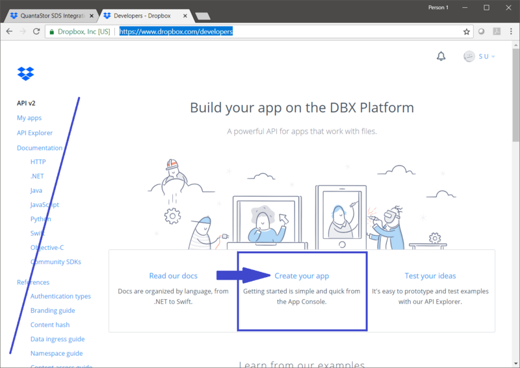
Task: Open Content hash reference
Action: [x=50, y=325]
